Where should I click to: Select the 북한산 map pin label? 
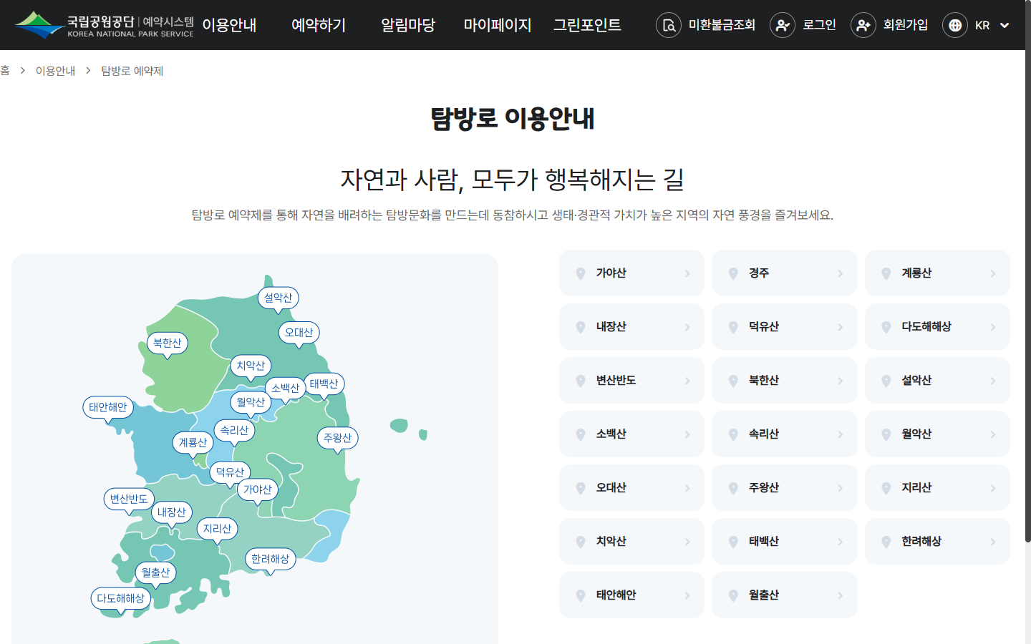(167, 343)
